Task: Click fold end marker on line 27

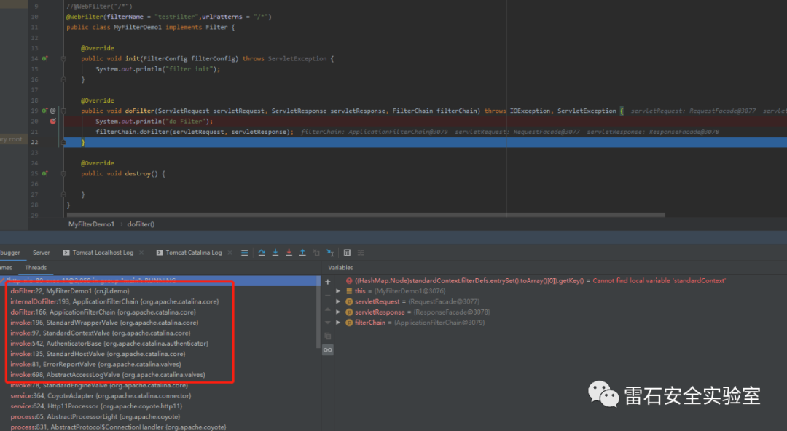Action: [63, 194]
